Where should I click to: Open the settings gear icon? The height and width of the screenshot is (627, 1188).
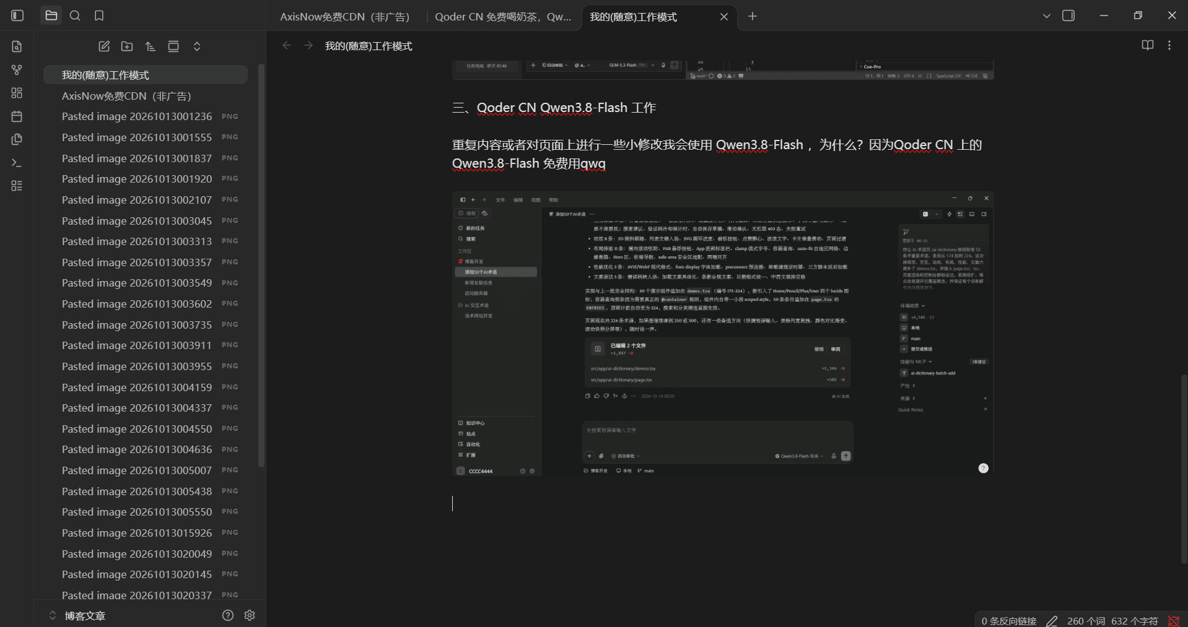(250, 615)
